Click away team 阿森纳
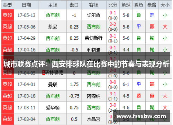This screenshot has width=173, height=125. tap(94, 96)
